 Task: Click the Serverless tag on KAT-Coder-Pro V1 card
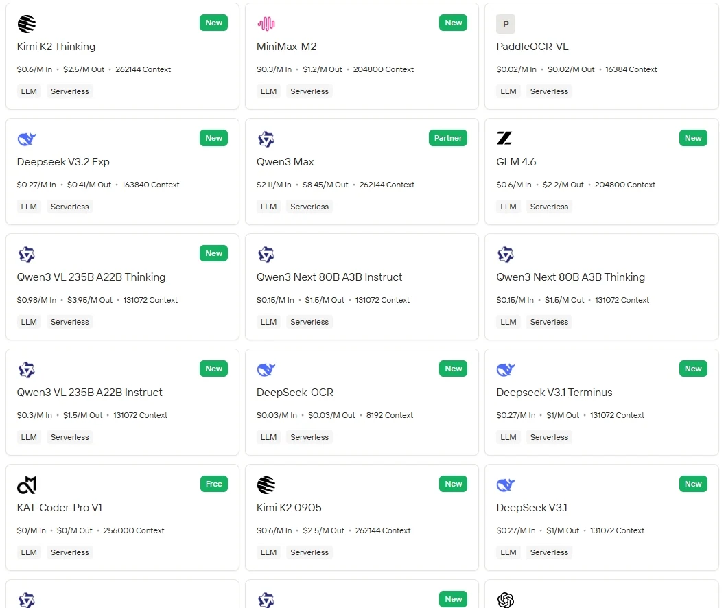click(69, 552)
